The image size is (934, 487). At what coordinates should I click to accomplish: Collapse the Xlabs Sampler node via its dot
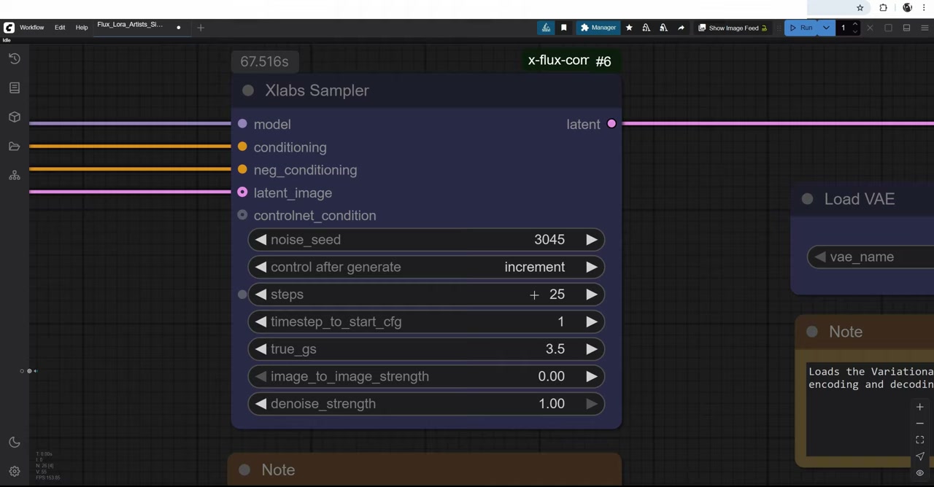point(248,90)
